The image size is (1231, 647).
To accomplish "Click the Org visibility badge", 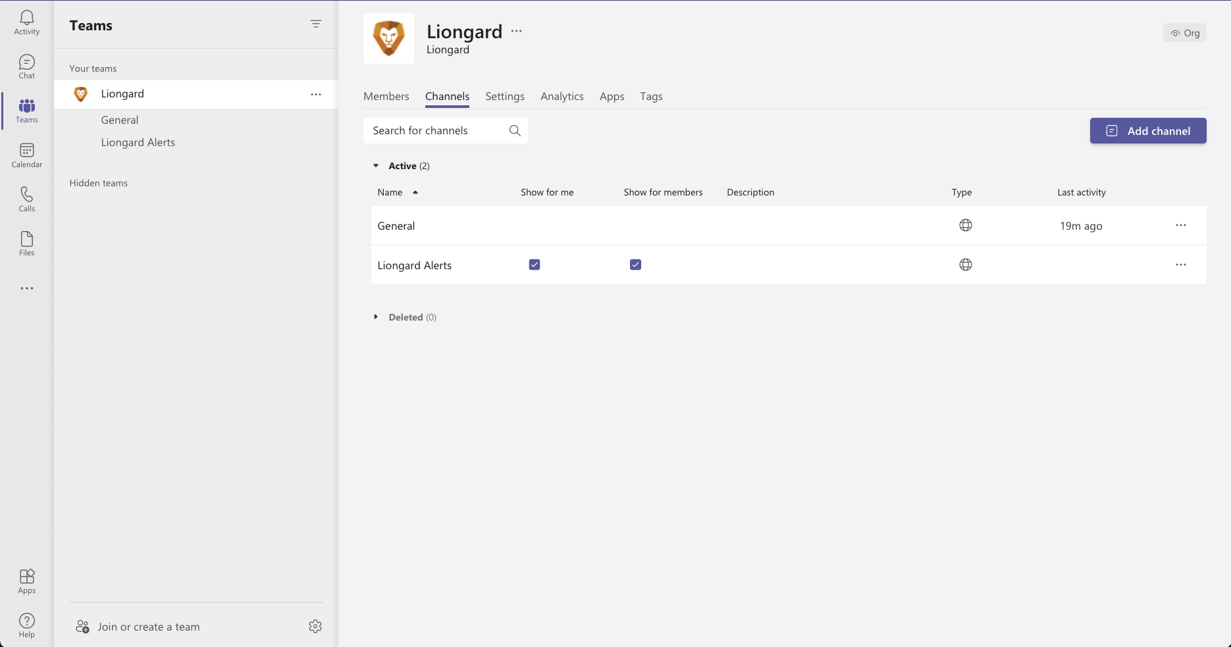I will coord(1185,33).
